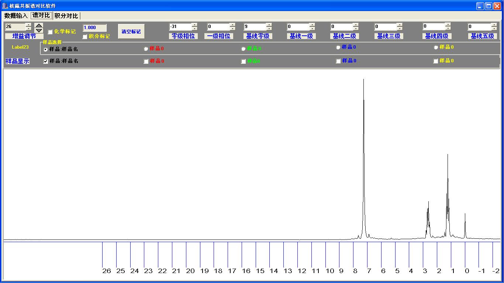
Task: Increase the 基线二级 spinner
Action: pyautogui.click(x=356, y=25)
